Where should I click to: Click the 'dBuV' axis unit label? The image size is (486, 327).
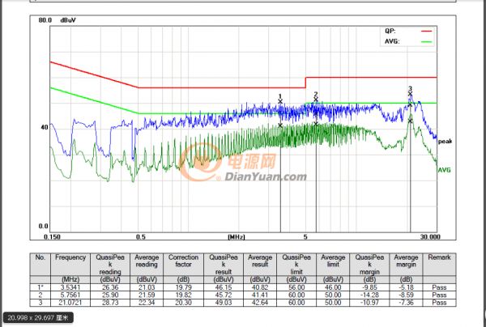point(68,20)
